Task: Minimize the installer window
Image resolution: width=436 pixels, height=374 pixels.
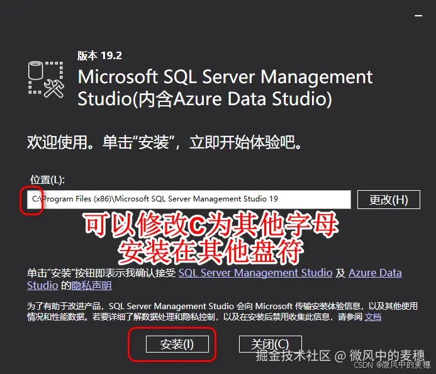Action: coord(418,16)
